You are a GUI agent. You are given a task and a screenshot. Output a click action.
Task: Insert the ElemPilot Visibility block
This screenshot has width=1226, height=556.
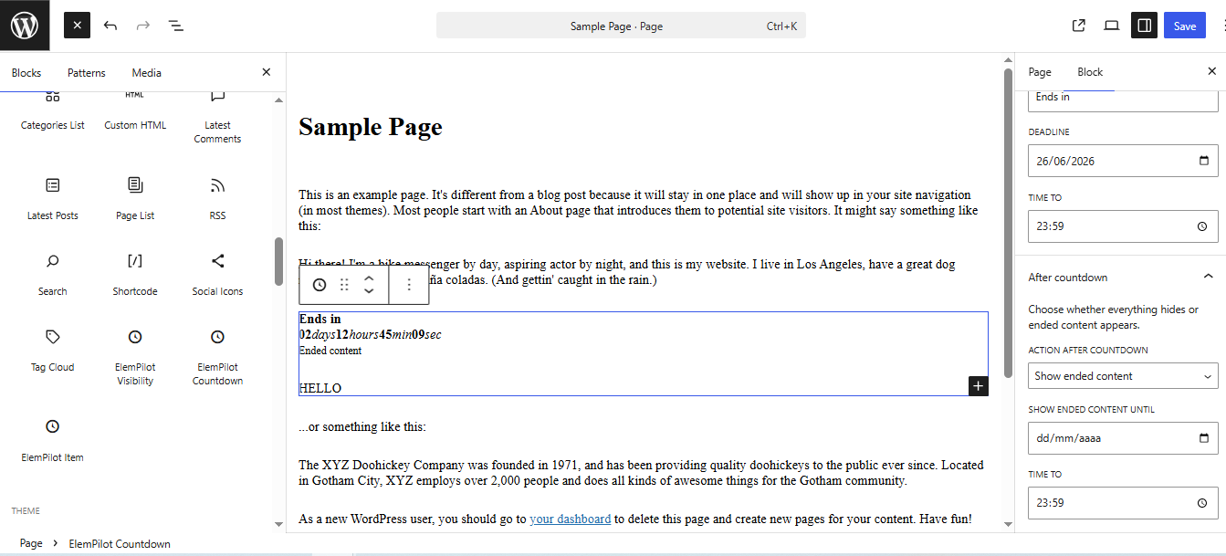click(x=135, y=357)
